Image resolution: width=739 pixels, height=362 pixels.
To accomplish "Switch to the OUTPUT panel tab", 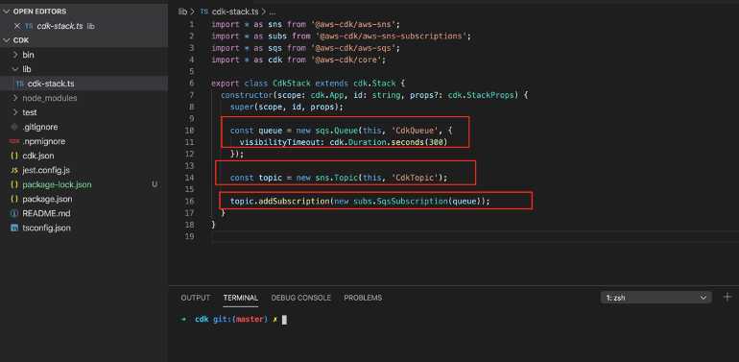I will [x=195, y=298].
